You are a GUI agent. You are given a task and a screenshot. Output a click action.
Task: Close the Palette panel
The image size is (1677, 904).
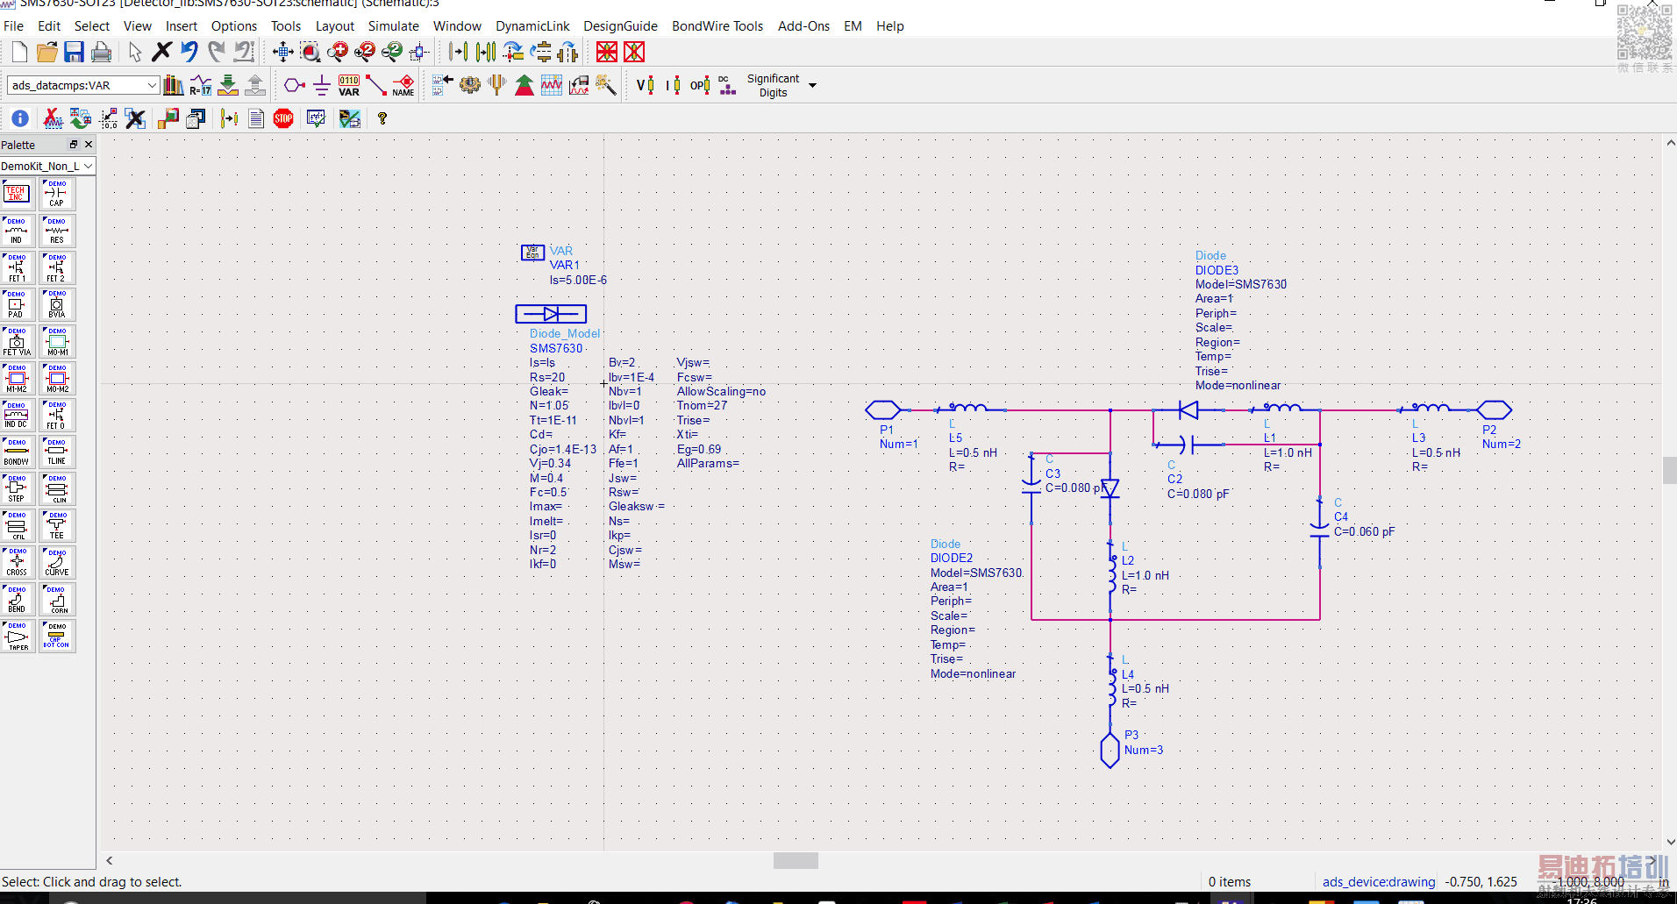pyautogui.click(x=89, y=145)
